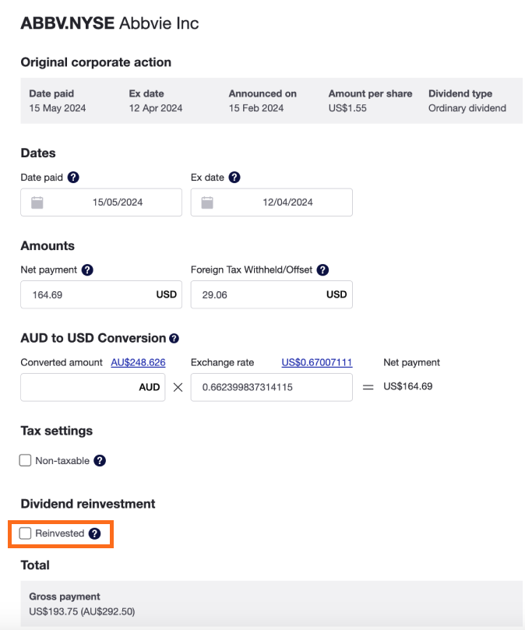Click help icon beside Ex date label
This screenshot has width=525, height=630.
(x=234, y=178)
